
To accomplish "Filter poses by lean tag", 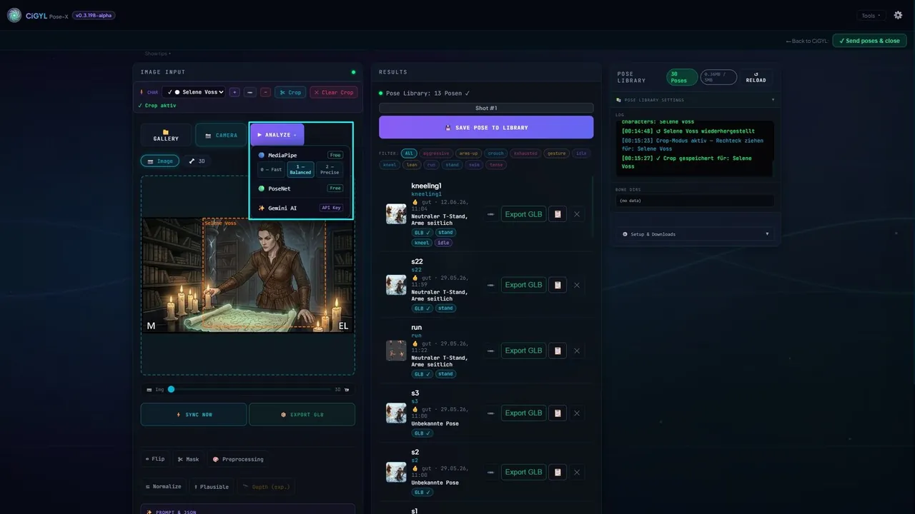I will click(x=412, y=165).
